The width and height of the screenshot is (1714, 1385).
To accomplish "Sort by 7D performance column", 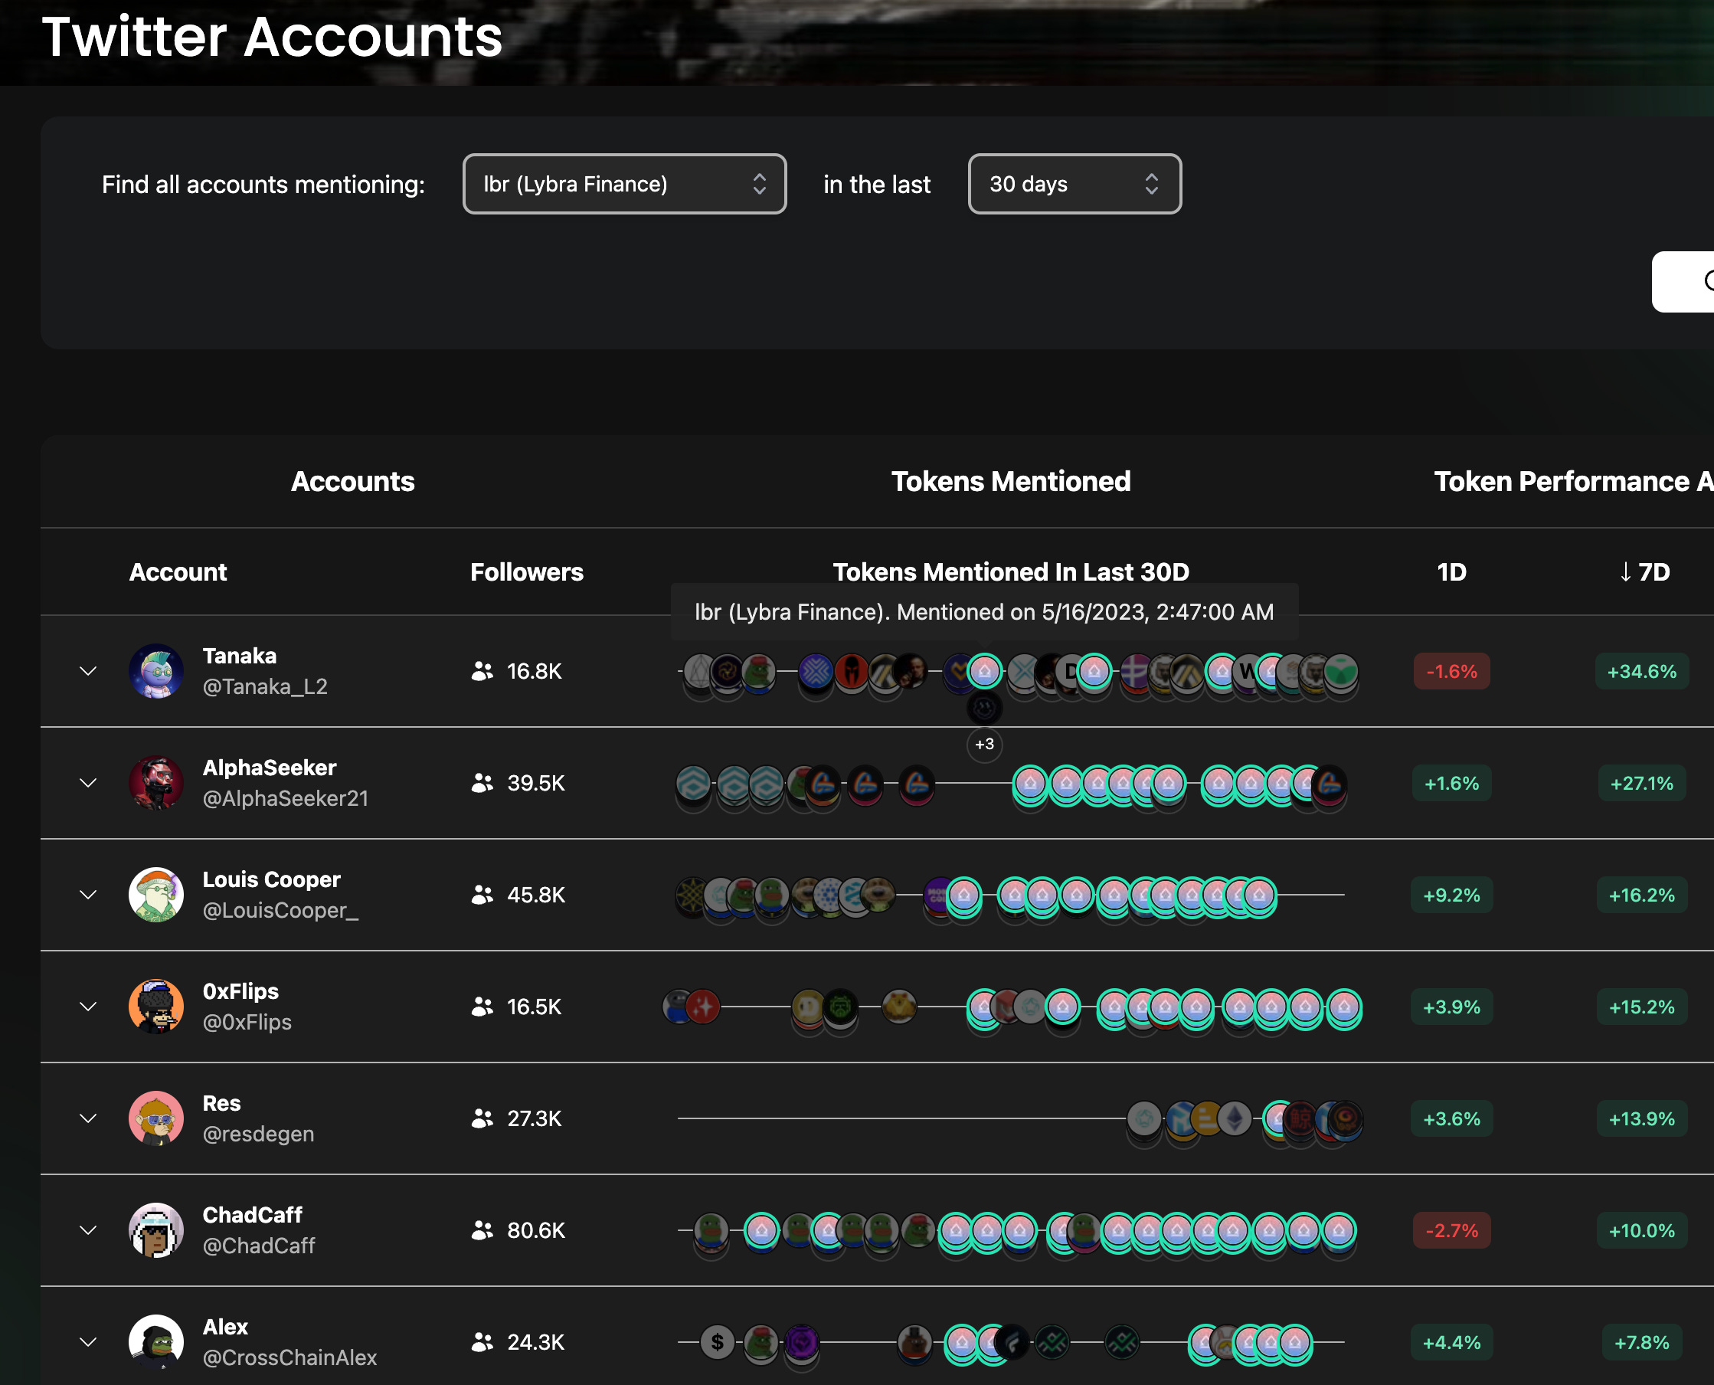I will tap(1644, 572).
